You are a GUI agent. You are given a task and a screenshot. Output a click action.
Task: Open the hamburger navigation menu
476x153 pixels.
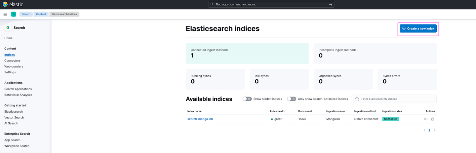point(5,14)
